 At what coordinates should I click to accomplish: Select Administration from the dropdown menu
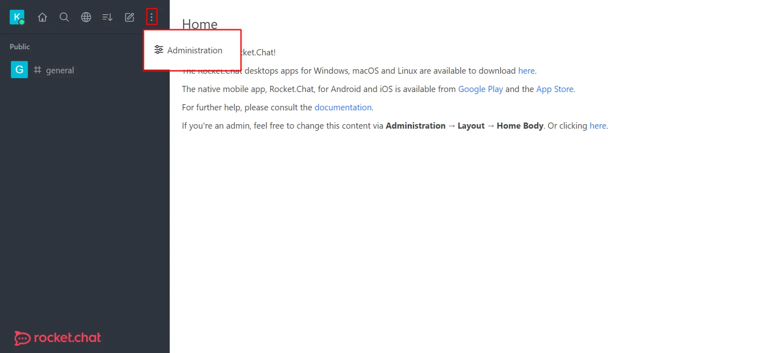[x=188, y=50]
